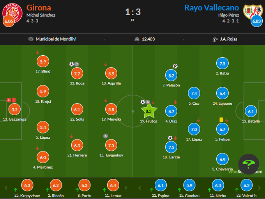This screenshot has height=199, width=265.
Task: Click Frutos' man of the match star
Action: point(148,111)
